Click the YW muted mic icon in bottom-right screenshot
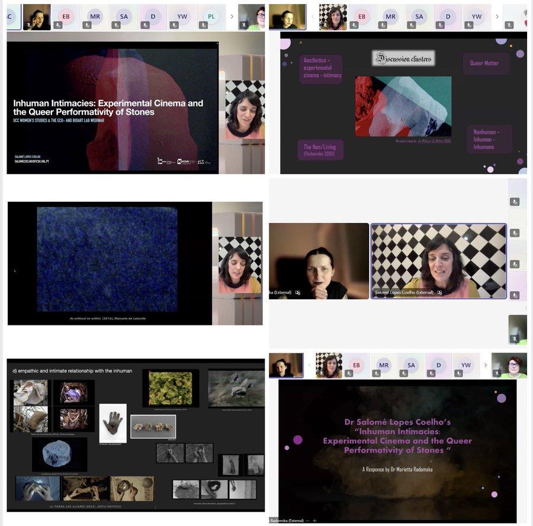 click(458, 373)
